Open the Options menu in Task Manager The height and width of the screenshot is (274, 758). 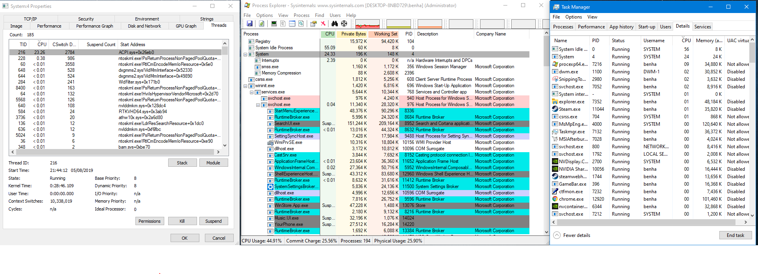[x=574, y=17]
